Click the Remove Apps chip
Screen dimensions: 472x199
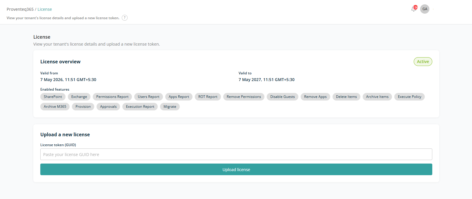(315, 97)
